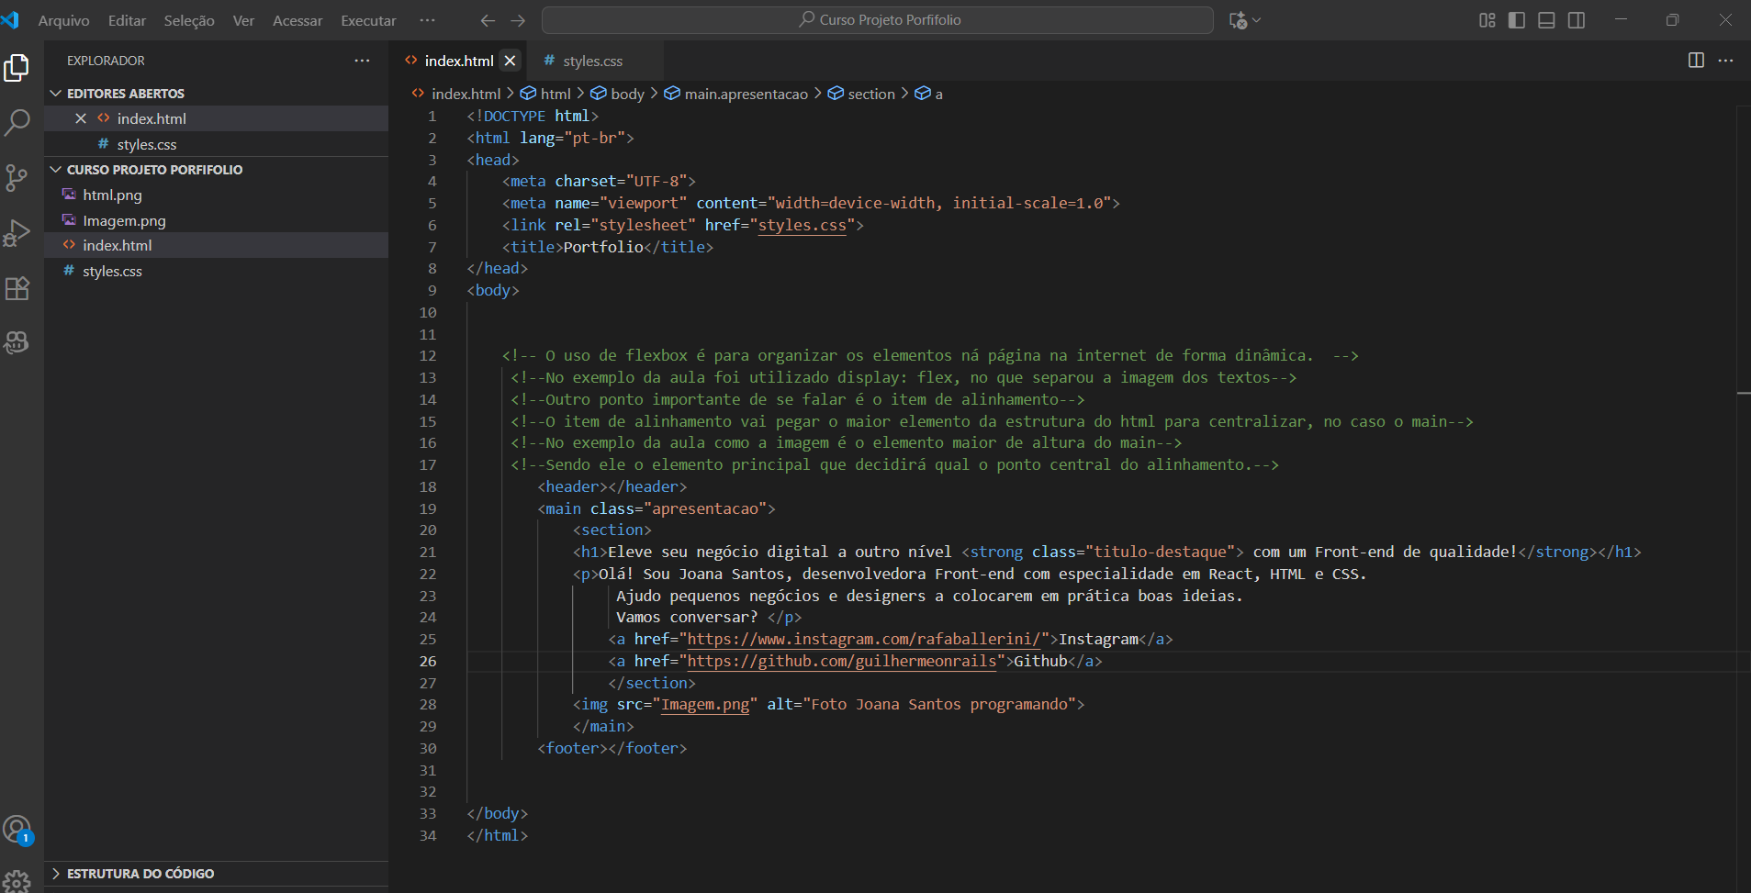Follow the Imagem.png src link
1751x893 pixels.
pyautogui.click(x=705, y=705)
